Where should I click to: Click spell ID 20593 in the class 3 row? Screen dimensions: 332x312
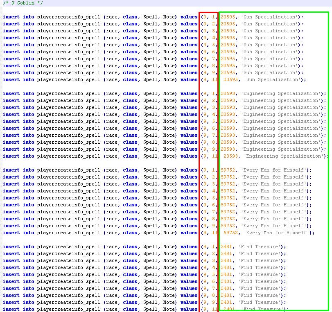(228, 107)
